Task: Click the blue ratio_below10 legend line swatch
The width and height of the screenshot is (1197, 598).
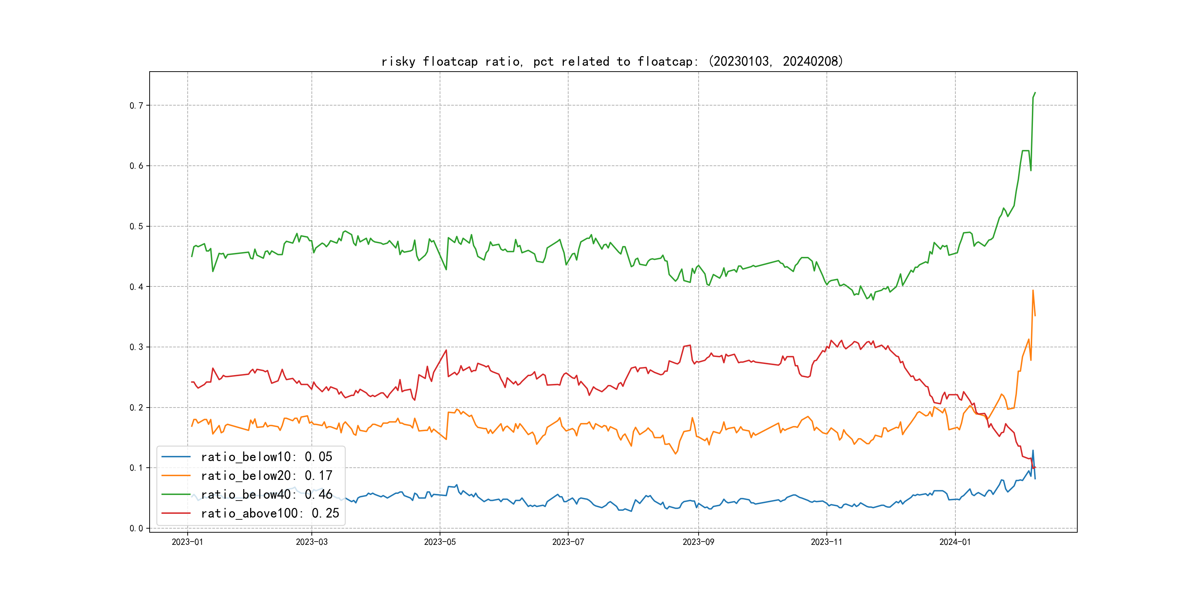Action: [x=175, y=457]
